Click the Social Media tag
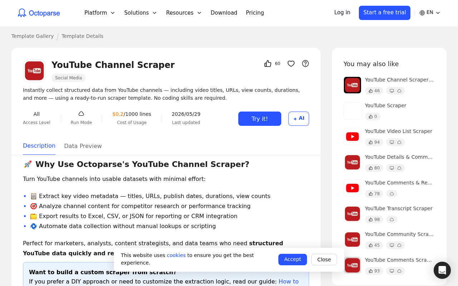The height and width of the screenshot is (286, 458). tap(68, 78)
